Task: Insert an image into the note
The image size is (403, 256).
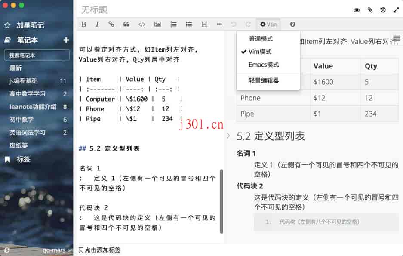Action: 157,24
